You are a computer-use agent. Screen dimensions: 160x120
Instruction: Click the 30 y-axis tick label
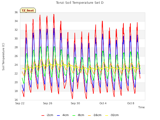tap(16, 38)
